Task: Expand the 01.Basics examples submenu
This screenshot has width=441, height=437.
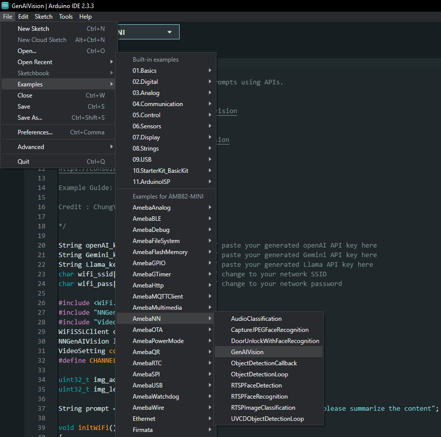Action: click(144, 71)
